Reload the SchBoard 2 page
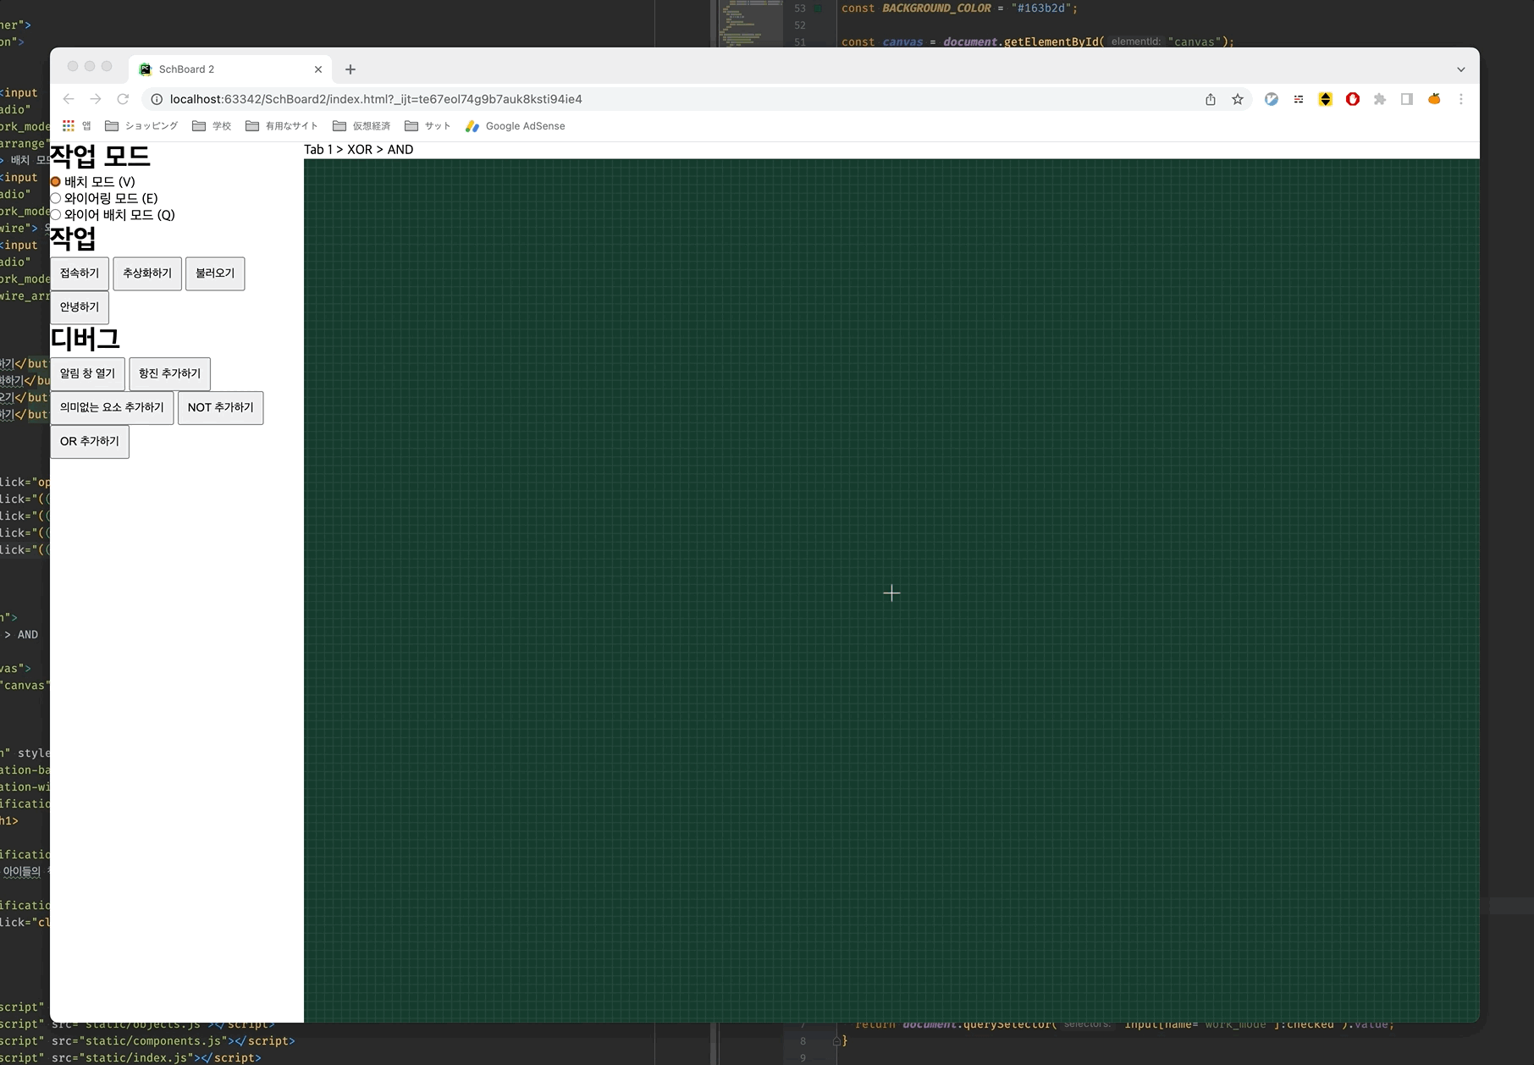The image size is (1534, 1065). click(x=123, y=99)
